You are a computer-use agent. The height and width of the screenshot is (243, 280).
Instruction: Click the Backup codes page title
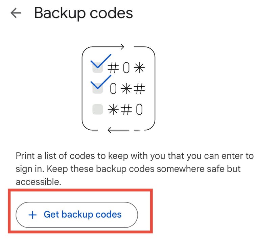pos(83,13)
